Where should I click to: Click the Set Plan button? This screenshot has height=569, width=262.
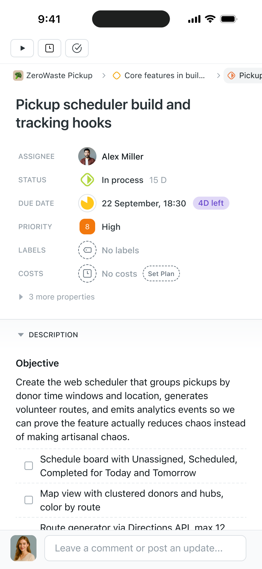click(161, 274)
